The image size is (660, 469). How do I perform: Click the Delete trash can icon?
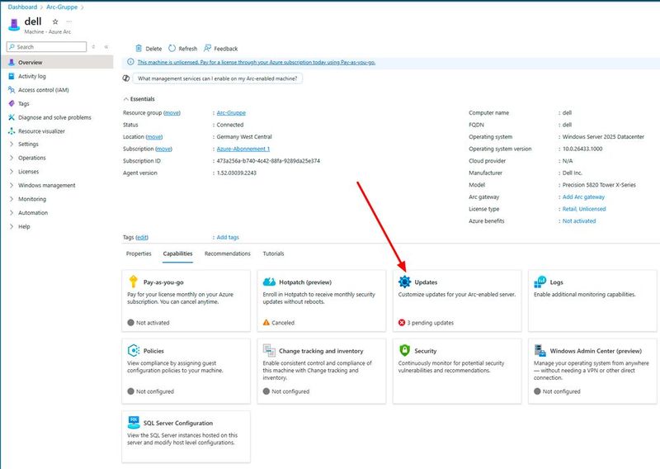[139, 49]
